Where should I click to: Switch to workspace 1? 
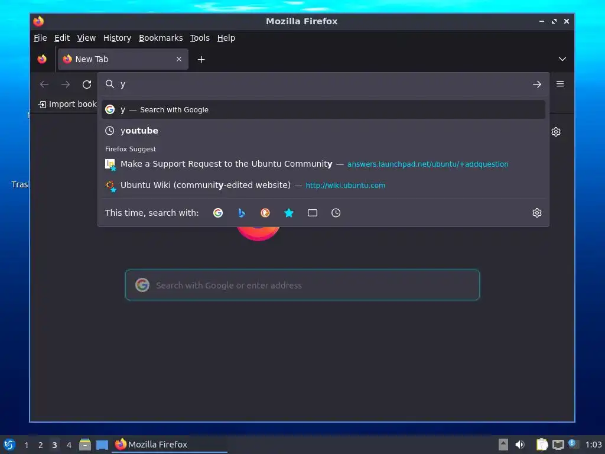[x=26, y=445]
